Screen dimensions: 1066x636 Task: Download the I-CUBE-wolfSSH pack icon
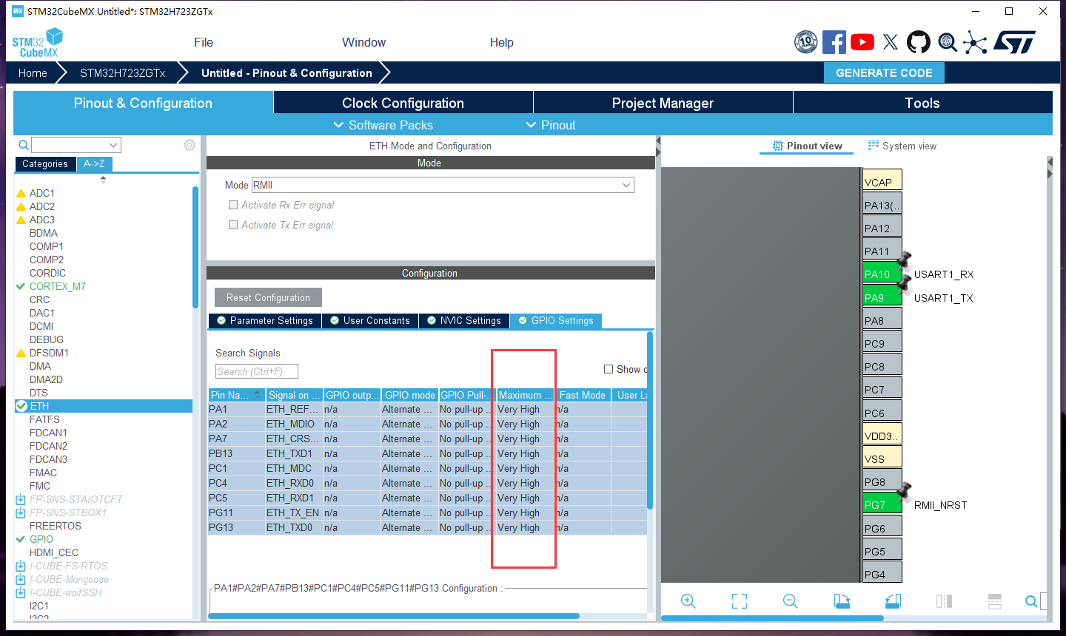(21, 592)
